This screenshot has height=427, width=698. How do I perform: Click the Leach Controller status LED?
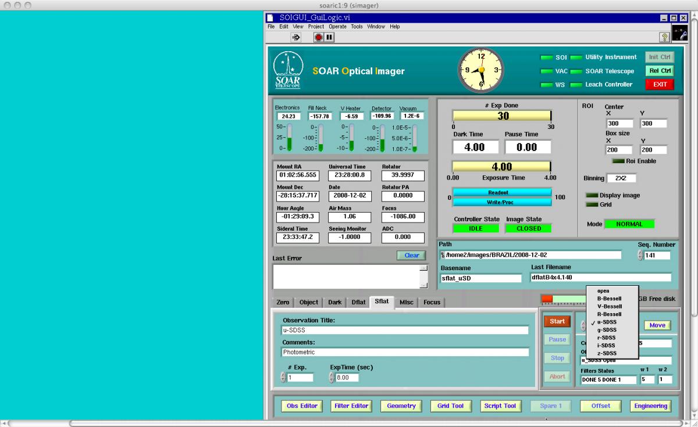point(576,85)
